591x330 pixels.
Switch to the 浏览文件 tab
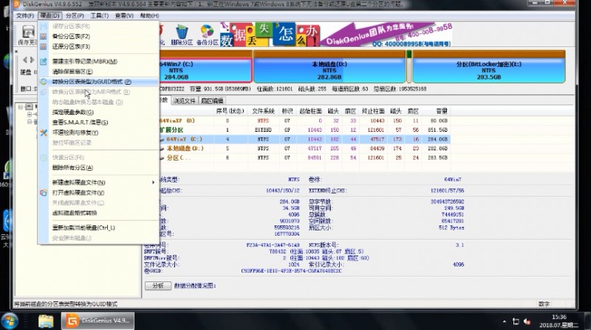184,101
